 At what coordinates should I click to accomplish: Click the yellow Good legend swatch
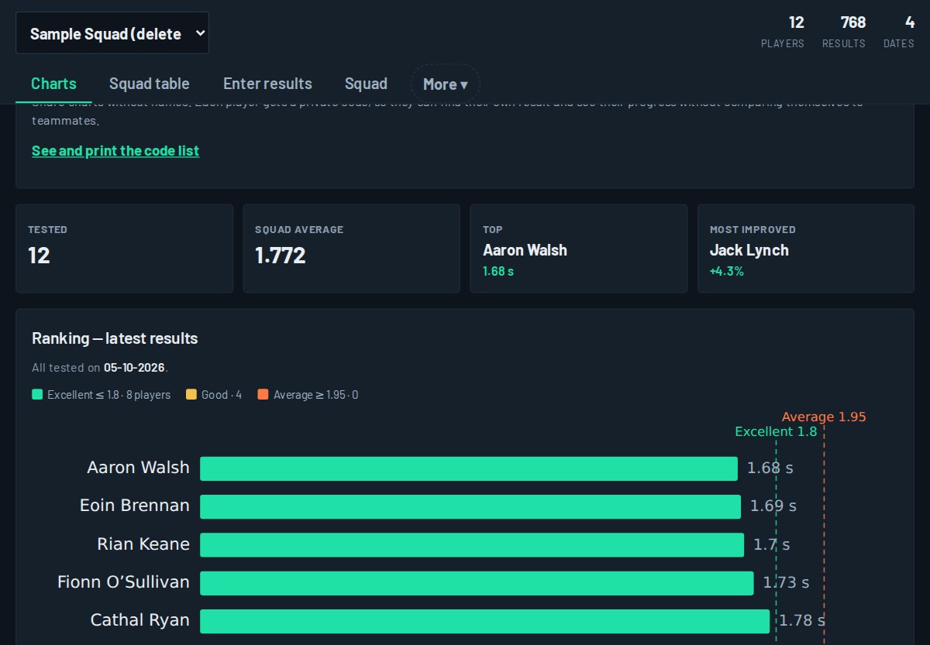(x=191, y=395)
